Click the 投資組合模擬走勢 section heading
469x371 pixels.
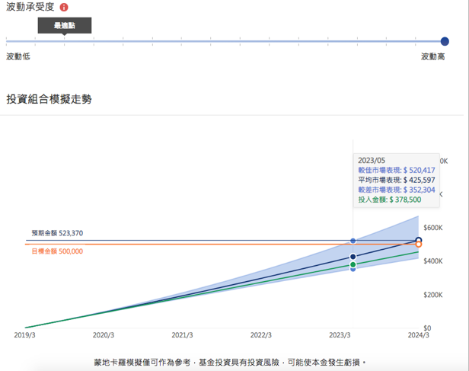coord(49,99)
